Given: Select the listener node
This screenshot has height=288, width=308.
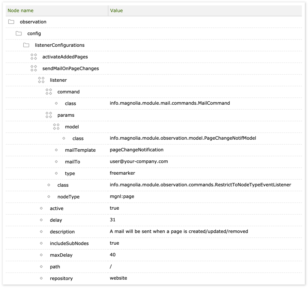Looking at the screenshot, I should click(x=58, y=80).
